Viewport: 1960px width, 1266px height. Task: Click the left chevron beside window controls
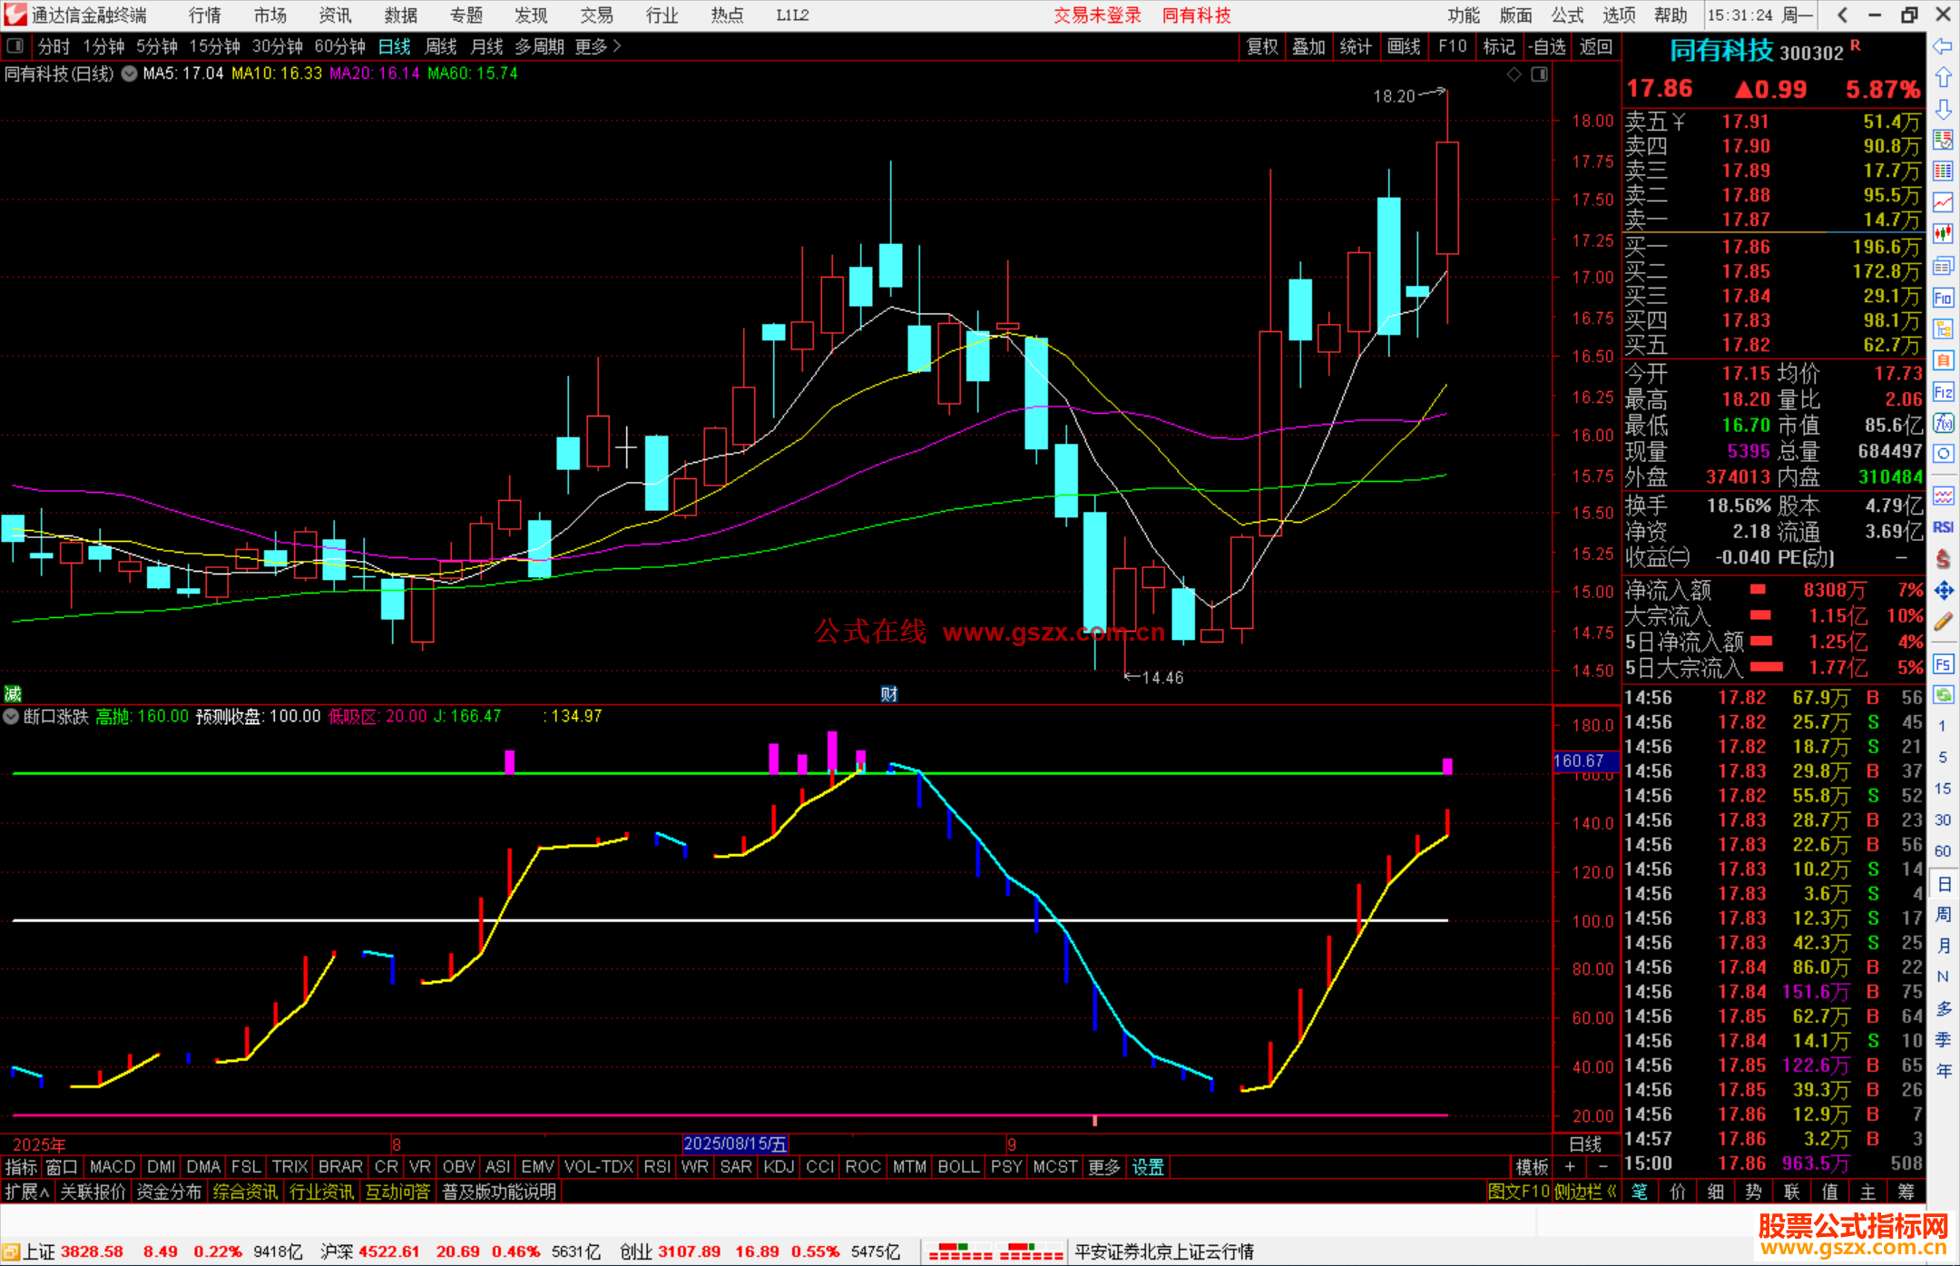(1842, 15)
